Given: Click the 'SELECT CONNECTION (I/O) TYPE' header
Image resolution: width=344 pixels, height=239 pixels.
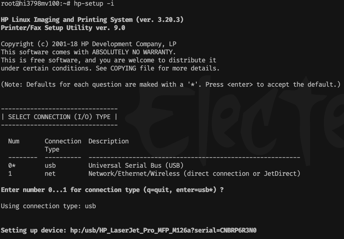Looking at the screenshot, I should pyautogui.click(x=59, y=117).
